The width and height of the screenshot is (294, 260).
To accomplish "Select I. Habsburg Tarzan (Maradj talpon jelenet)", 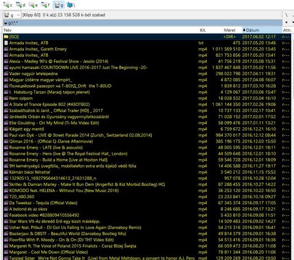I will pos(50,92).
